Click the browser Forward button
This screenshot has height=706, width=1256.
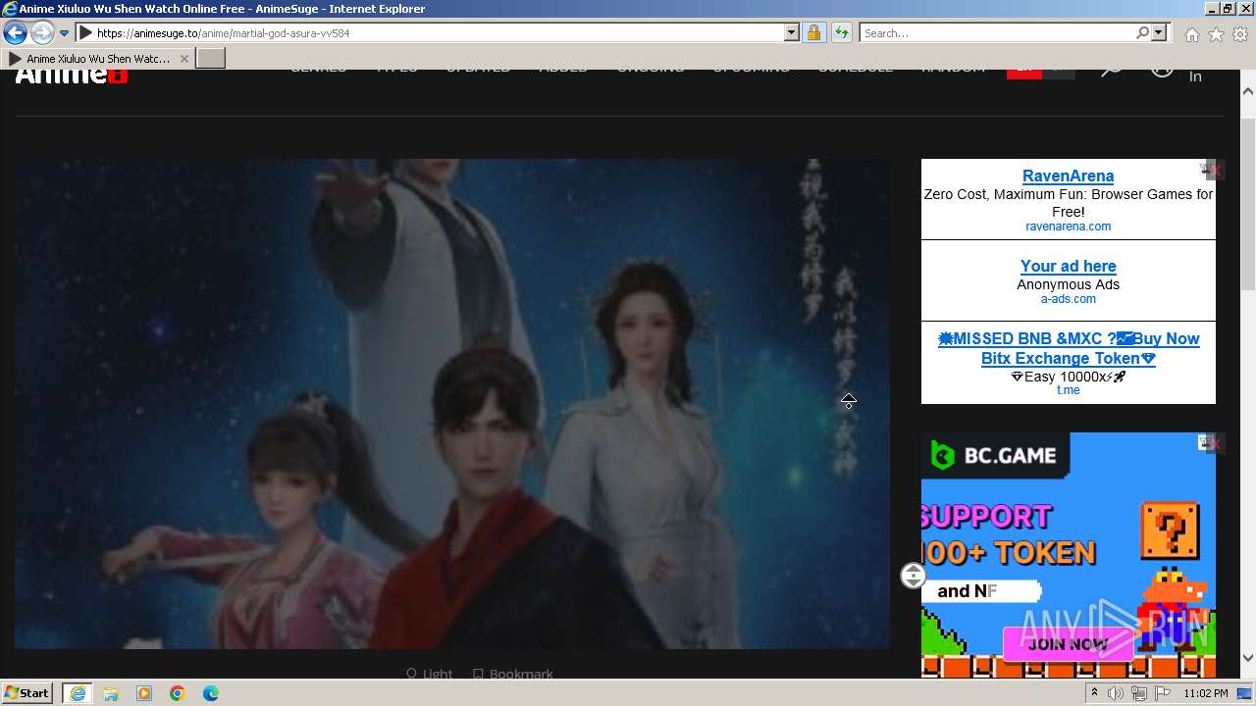click(42, 32)
